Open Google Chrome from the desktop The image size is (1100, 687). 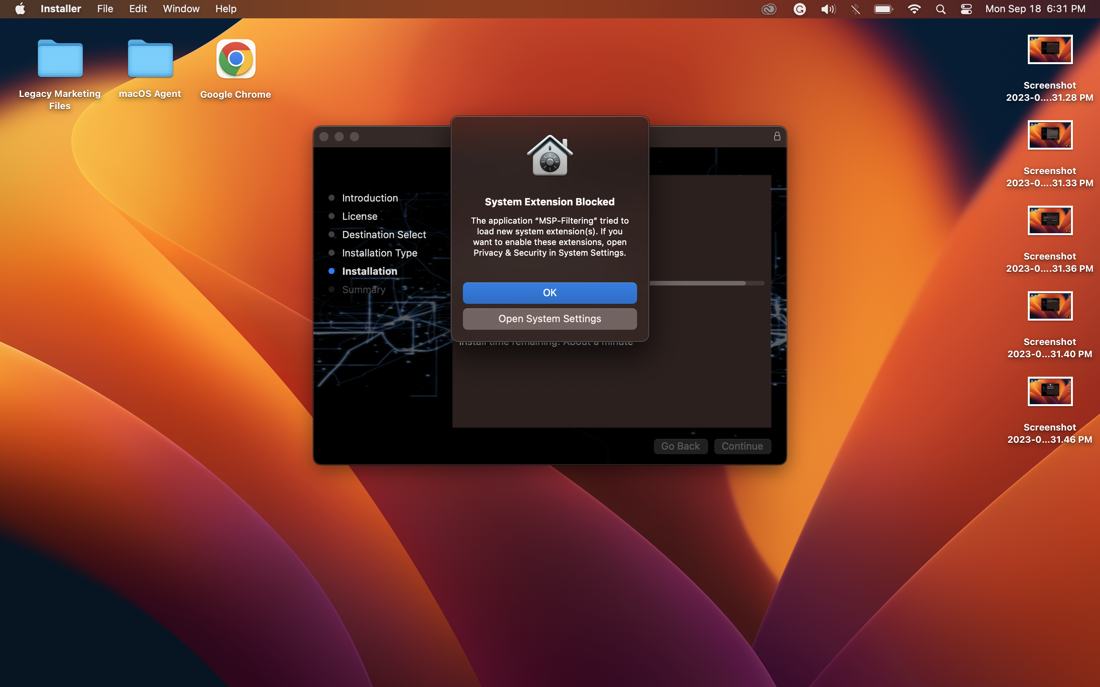235,58
